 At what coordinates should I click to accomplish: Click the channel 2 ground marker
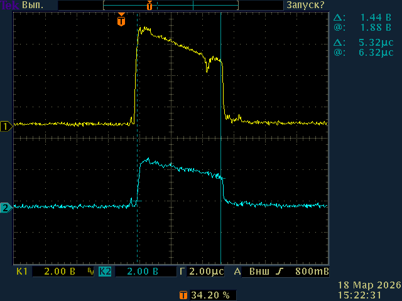[6, 208]
